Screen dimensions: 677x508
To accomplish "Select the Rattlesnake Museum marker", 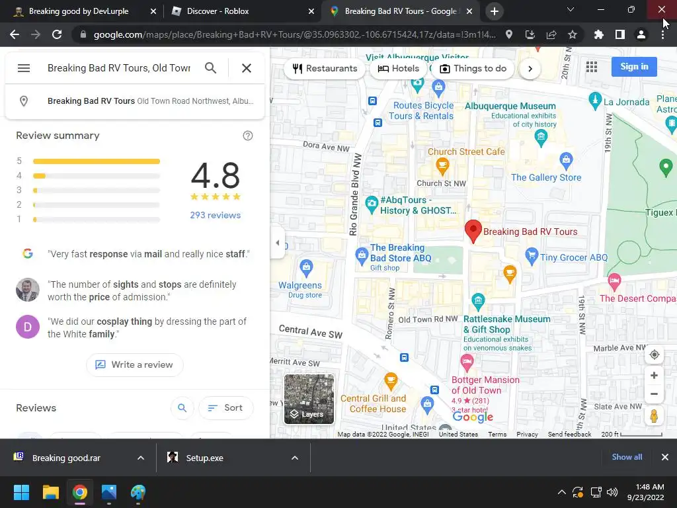I will coord(478,302).
